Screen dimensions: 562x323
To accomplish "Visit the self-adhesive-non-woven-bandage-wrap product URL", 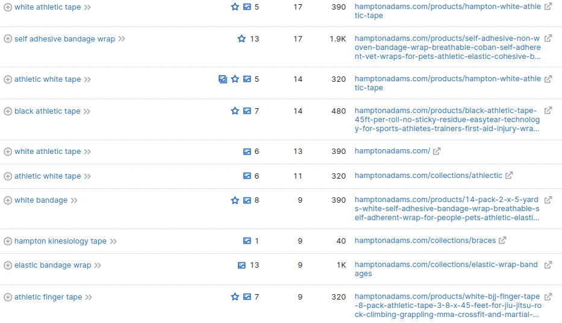I will click(x=448, y=48).
